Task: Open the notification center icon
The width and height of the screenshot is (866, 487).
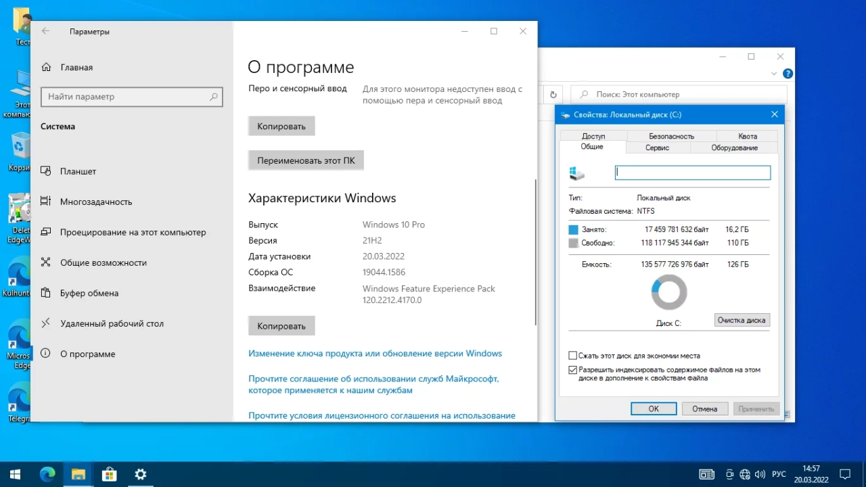Action: coord(845,474)
